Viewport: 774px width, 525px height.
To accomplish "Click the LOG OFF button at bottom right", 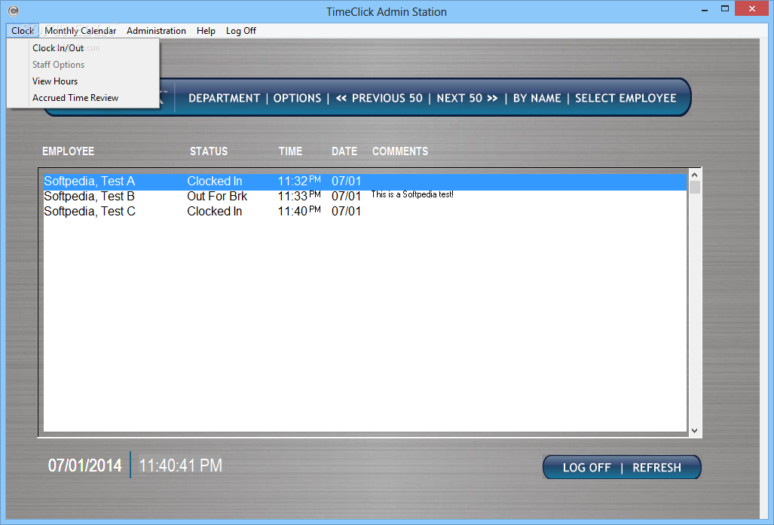I will point(587,468).
